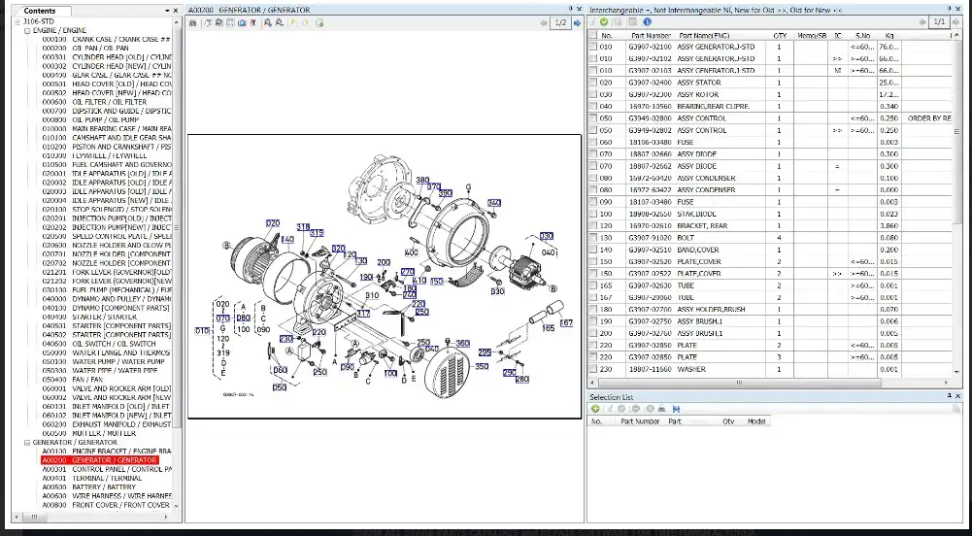Click green add icon in Selection List
Image resolution: width=972 pixels, height=536 pixels.
594,409
